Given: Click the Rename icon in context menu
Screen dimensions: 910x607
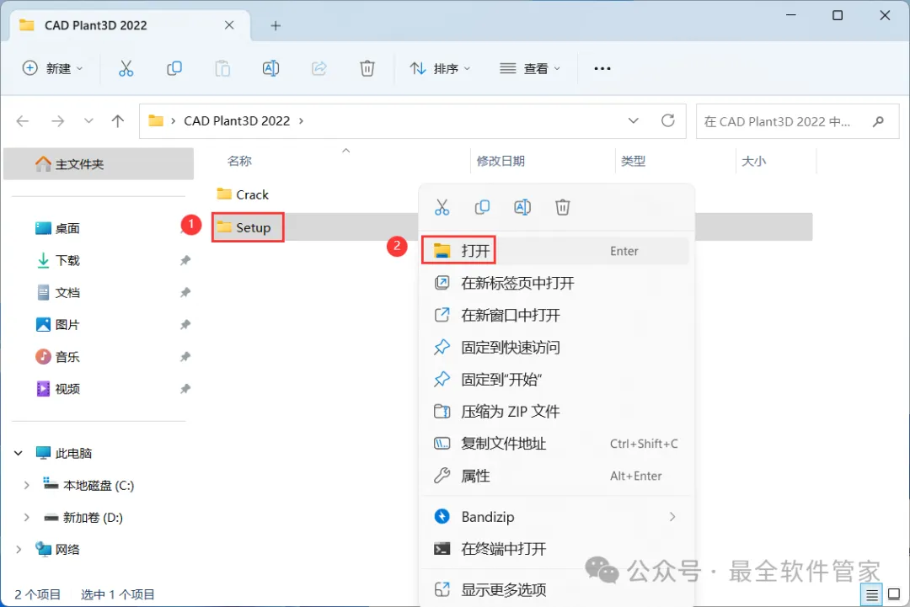Looking at the screenshot, I should click(x=522, y=207).
